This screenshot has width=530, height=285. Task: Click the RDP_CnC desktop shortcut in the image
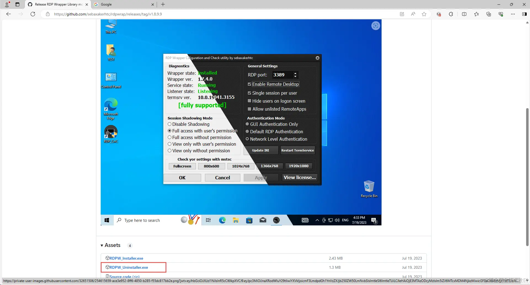coord(111,134)
